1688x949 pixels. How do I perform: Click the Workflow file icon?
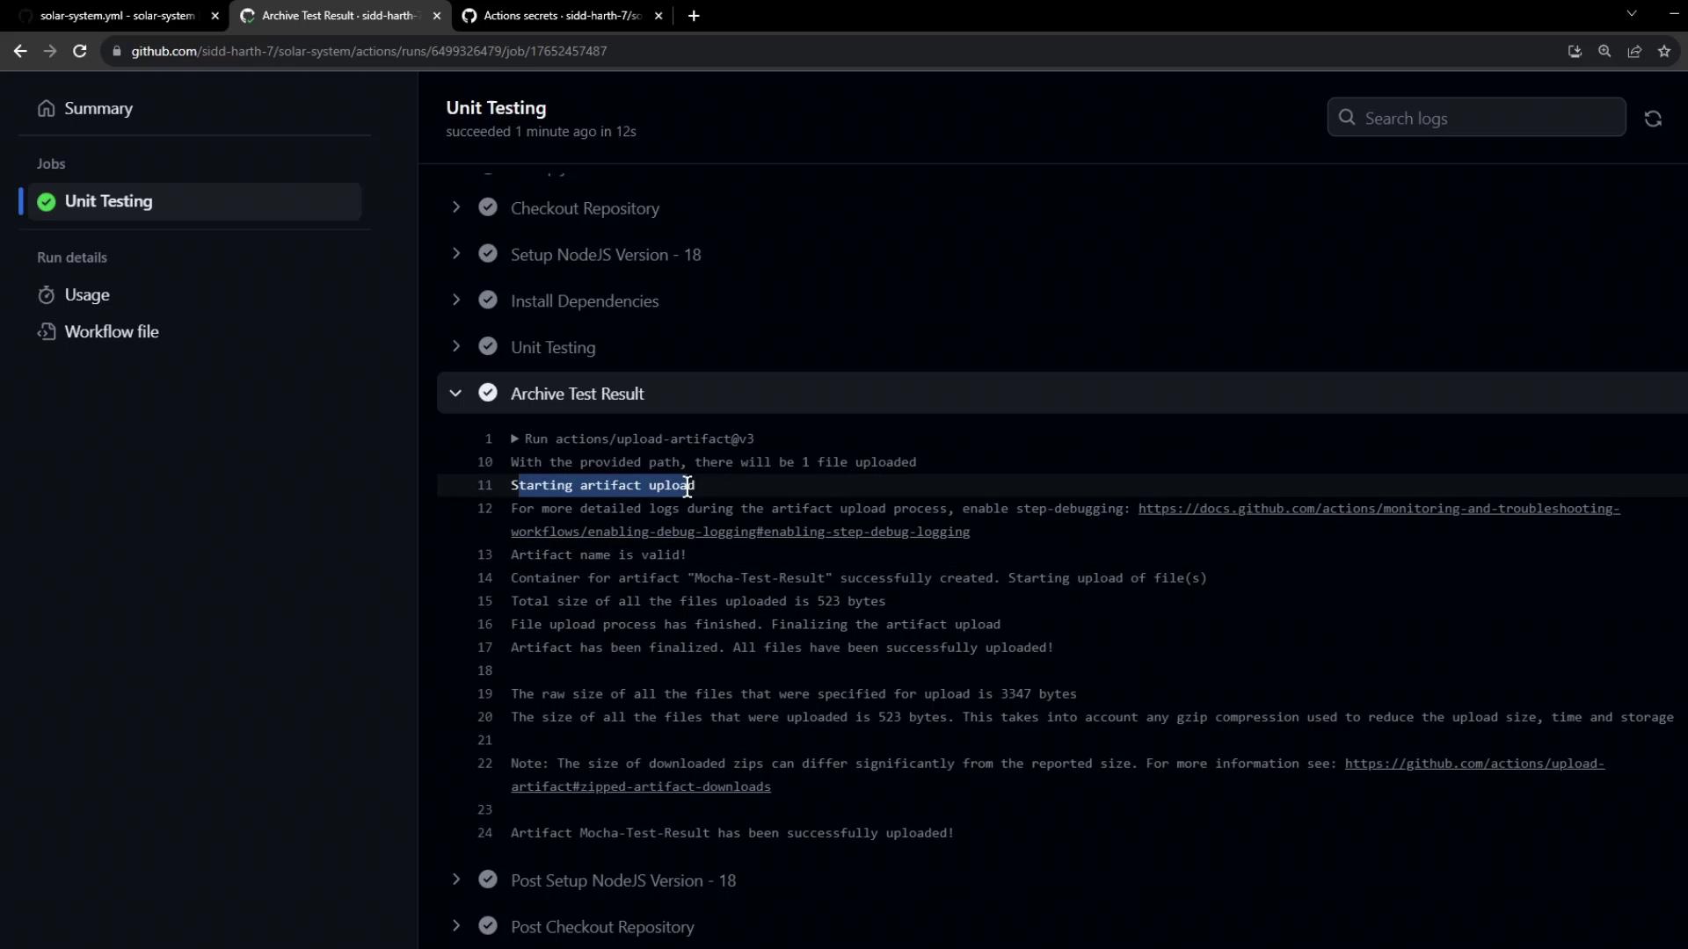[47, 332]
